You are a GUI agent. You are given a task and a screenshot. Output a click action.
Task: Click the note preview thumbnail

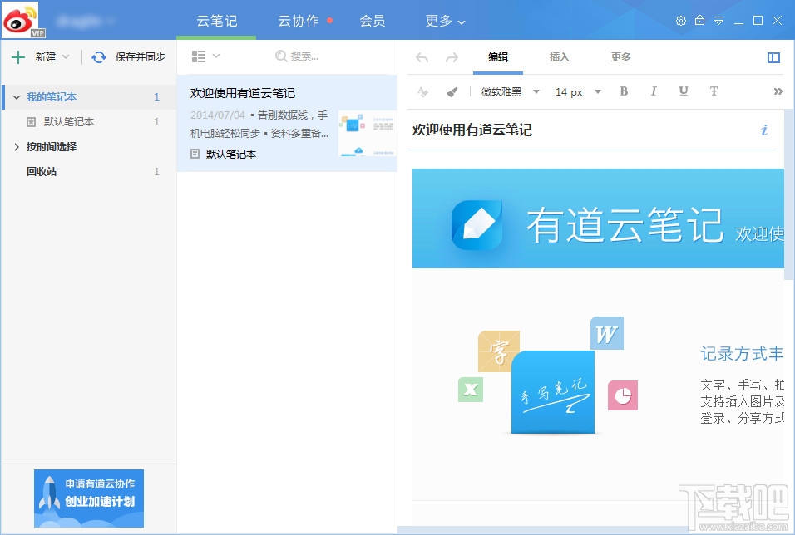(x=367, y=133)
